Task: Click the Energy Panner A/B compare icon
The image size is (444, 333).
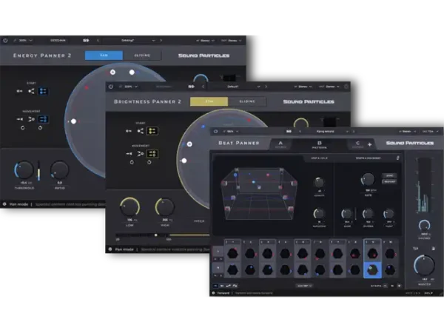Action: pyautogui.click(x=86, y=41)
